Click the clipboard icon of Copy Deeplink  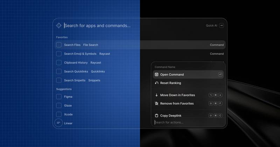pyautogui.click(x=156, y=115)
